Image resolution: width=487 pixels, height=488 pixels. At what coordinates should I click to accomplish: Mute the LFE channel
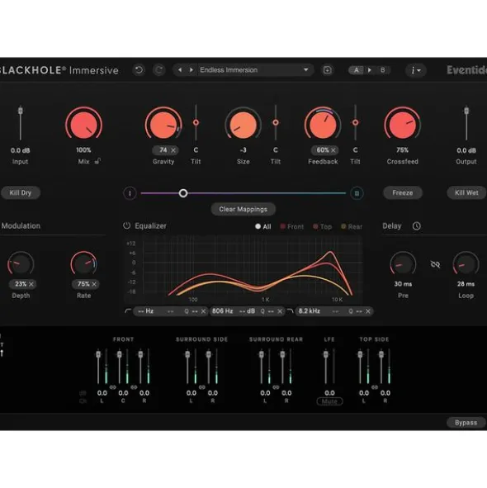tap(329, 401)
